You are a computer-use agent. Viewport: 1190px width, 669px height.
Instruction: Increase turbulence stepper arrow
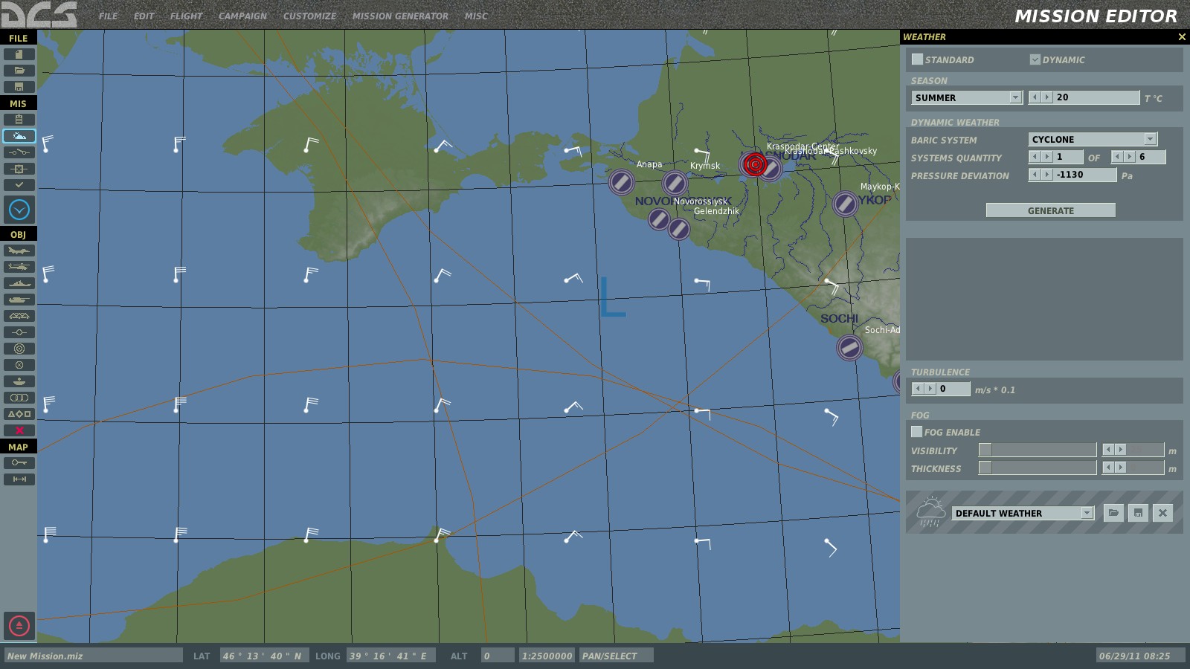click(930, 389)
